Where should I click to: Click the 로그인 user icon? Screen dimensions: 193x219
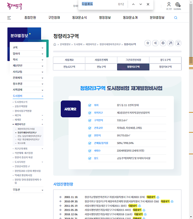click(x=169, y=6)
